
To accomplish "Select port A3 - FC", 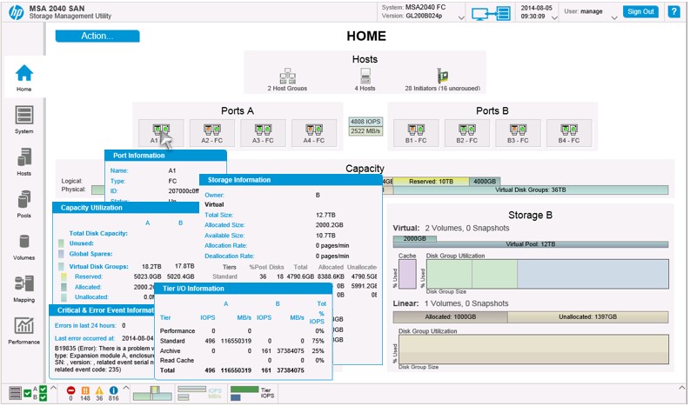I will pos(263,133).
